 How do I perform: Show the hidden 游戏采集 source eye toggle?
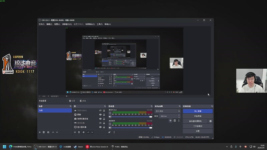(100, 123)
